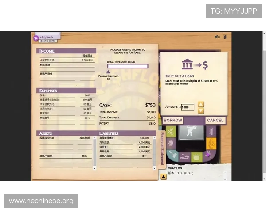Cancel the loan dialog

click(x=215, y=121)
